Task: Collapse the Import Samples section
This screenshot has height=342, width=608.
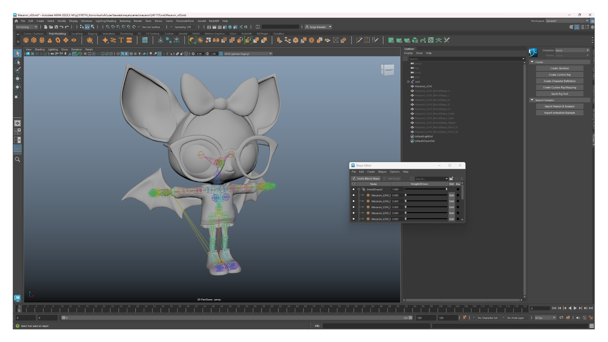Action: point(532,100)
